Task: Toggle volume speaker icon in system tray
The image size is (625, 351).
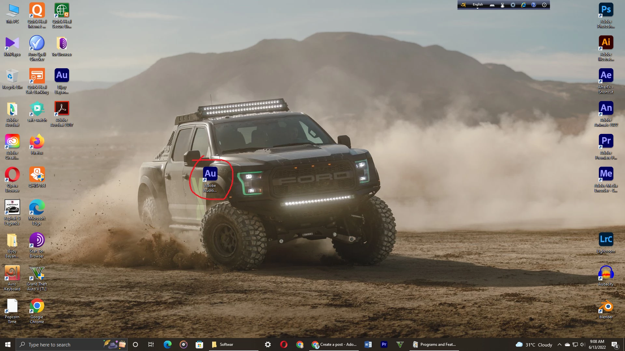Action: 582,344
